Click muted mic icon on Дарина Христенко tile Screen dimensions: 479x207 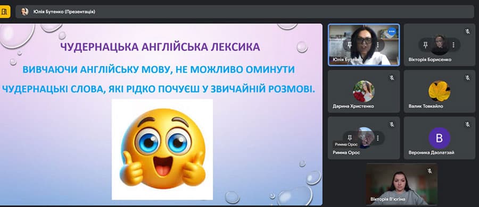click(x=392, y=77)
